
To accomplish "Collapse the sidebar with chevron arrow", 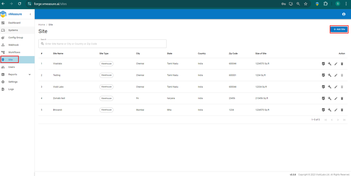I will pyautogui.click(x=30, y=14).
